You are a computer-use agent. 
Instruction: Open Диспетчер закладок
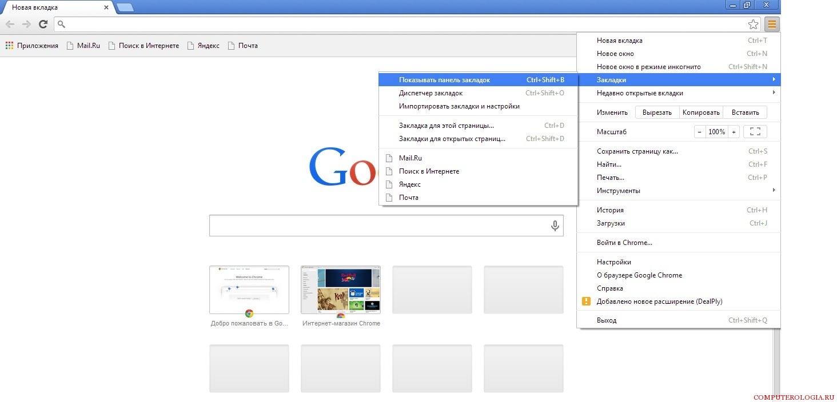pyautogui.click(x=479, y=93)
